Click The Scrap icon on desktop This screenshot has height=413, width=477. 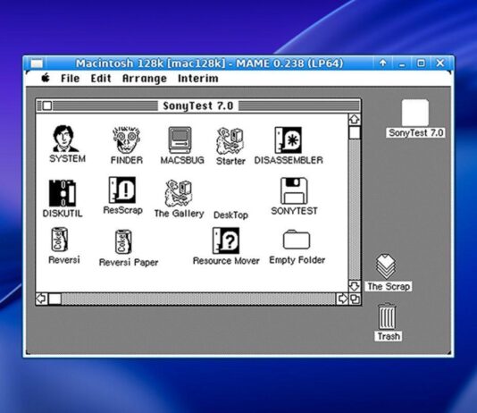[x=386, y=266]
